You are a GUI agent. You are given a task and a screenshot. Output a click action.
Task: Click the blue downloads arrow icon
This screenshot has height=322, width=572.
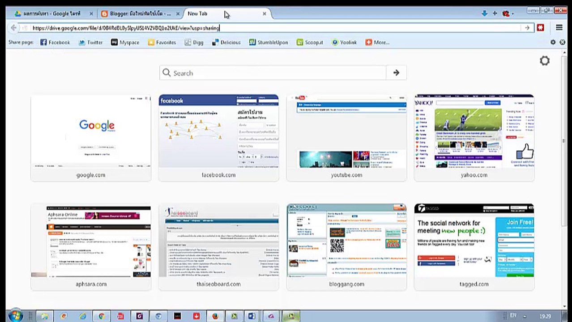(x=484, y=13)
